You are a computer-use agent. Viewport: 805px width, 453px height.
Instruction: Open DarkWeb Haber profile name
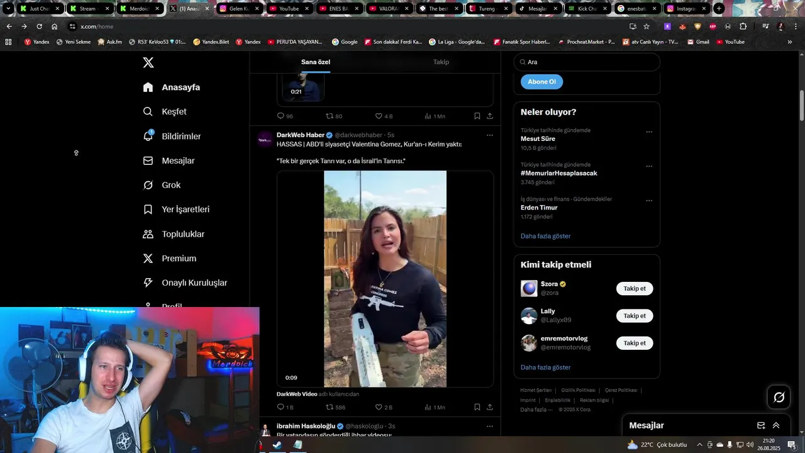(x=300, y=135)
